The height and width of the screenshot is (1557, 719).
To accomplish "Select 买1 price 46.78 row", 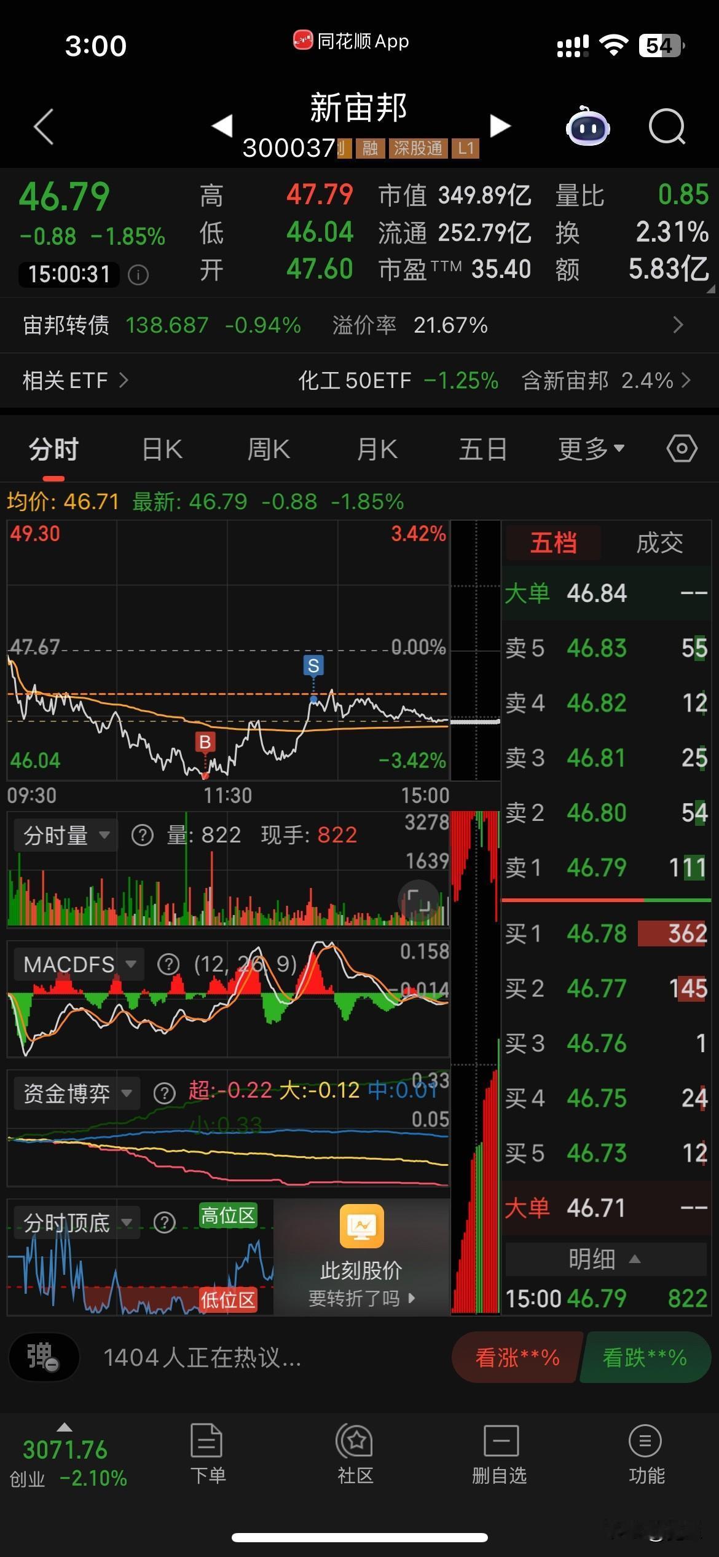I will [606, 933].
